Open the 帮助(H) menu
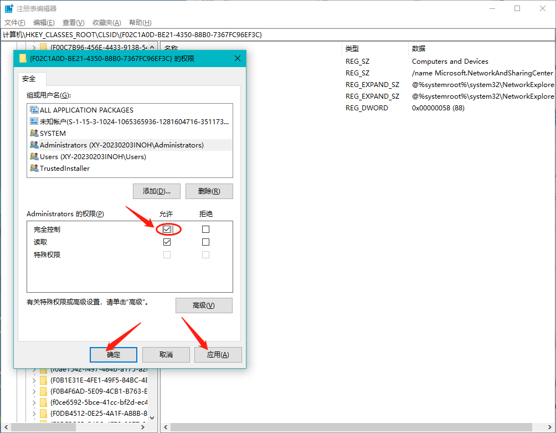Viewport: 556px width, 433px height. (140, 23)
